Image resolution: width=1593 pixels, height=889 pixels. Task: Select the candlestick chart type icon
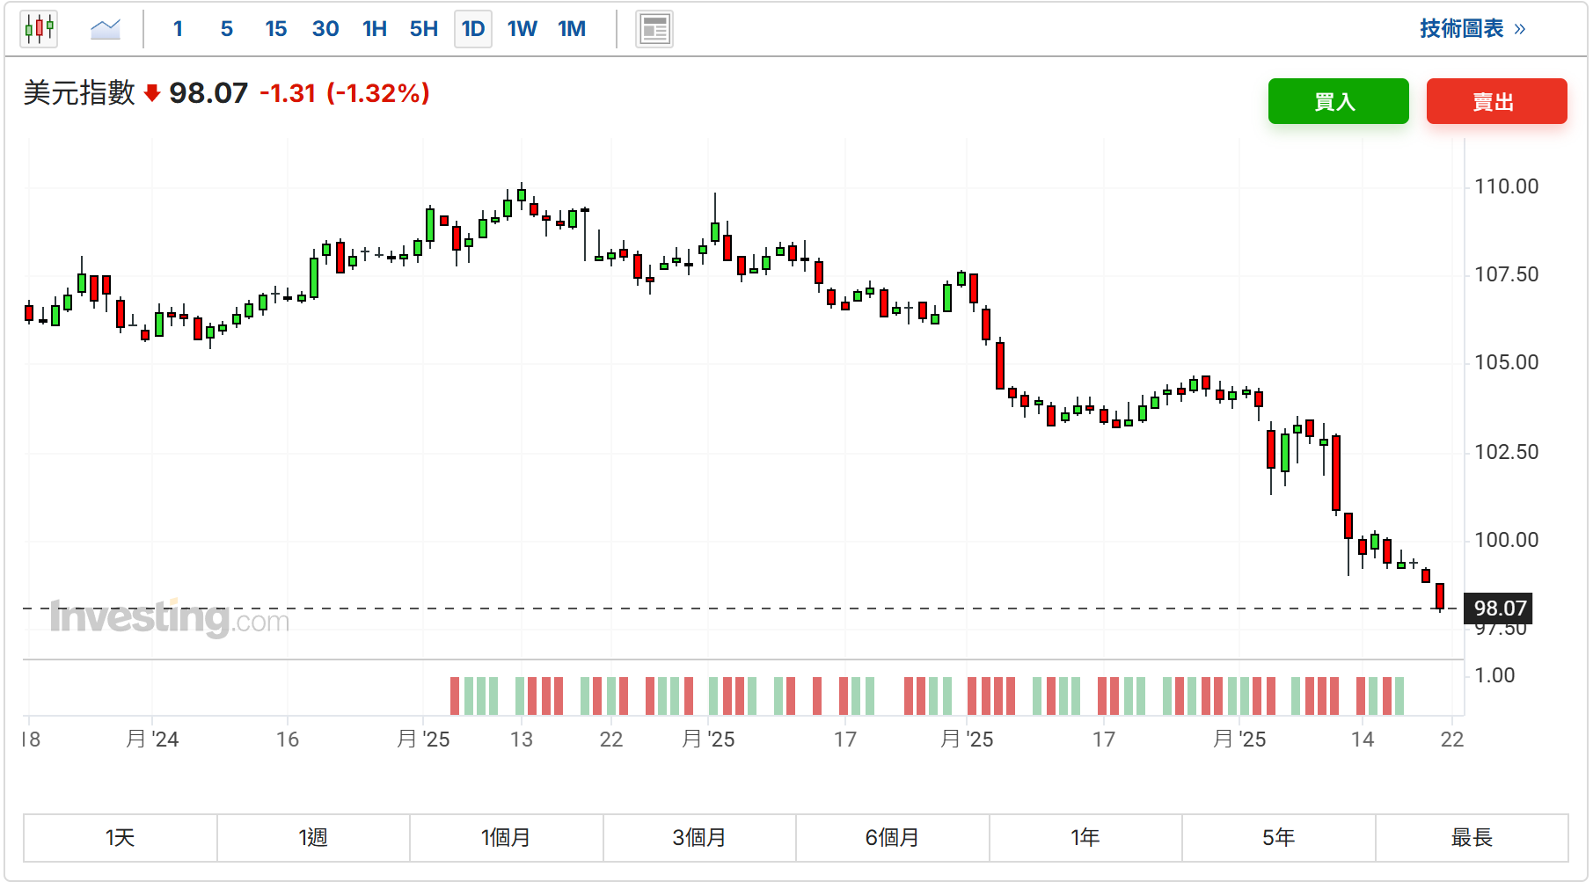pyautogui.click(x=39, y=29)
